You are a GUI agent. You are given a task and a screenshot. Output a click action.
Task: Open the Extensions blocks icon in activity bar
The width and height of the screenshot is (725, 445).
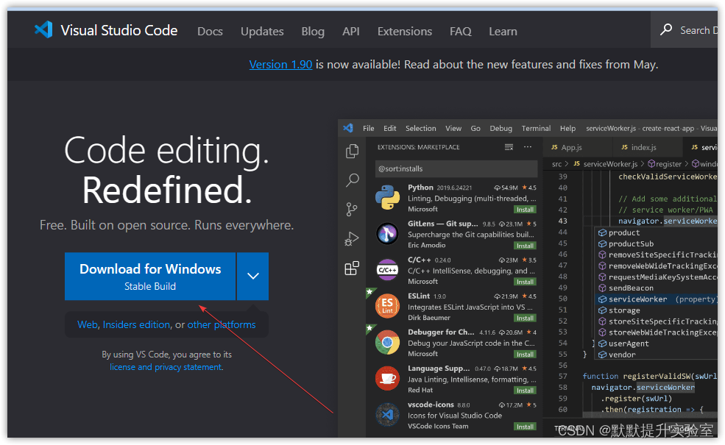coord(352,268)
